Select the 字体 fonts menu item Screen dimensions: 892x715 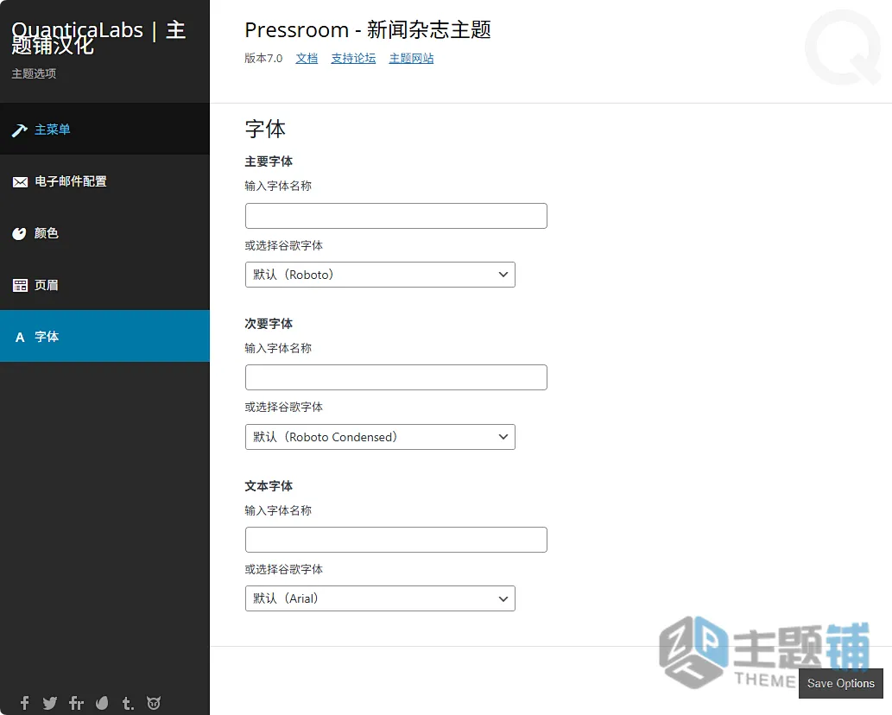pyautogui.click(x=104, y=336)
